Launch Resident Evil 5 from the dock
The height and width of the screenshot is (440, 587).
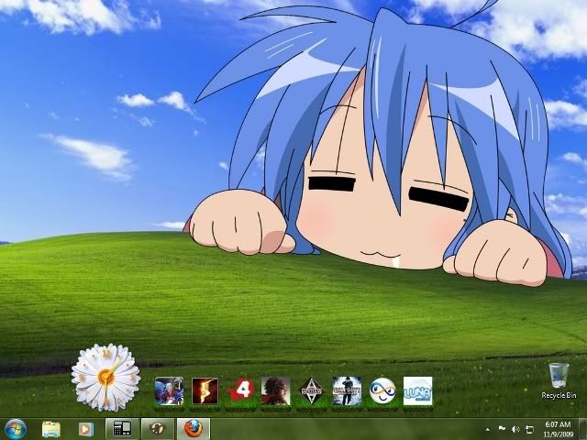tap(205, 390)
